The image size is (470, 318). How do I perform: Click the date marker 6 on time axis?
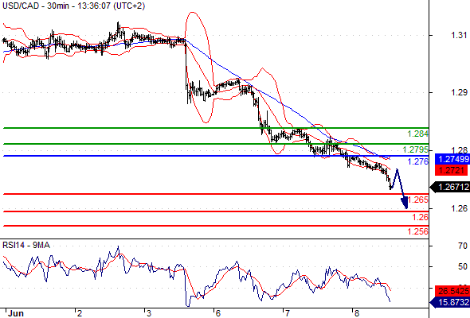click(x=218, y=313)
